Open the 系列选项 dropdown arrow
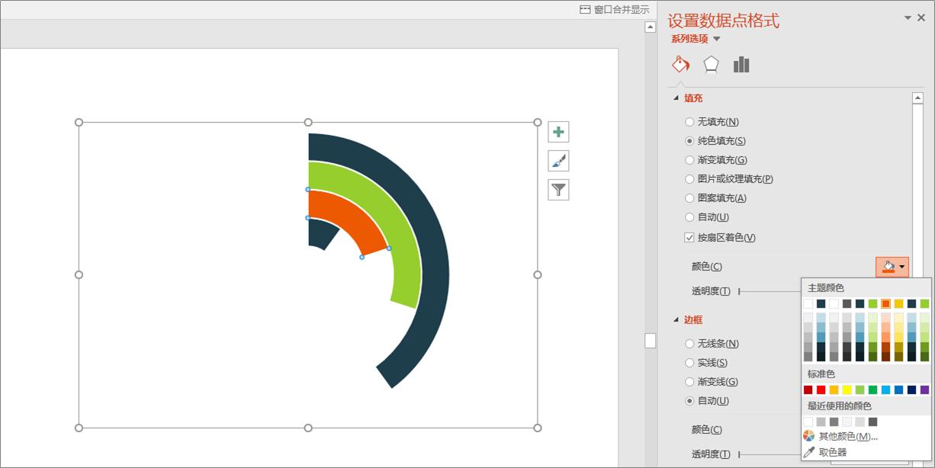Screen dimensions: 935x468 [717, 39]
